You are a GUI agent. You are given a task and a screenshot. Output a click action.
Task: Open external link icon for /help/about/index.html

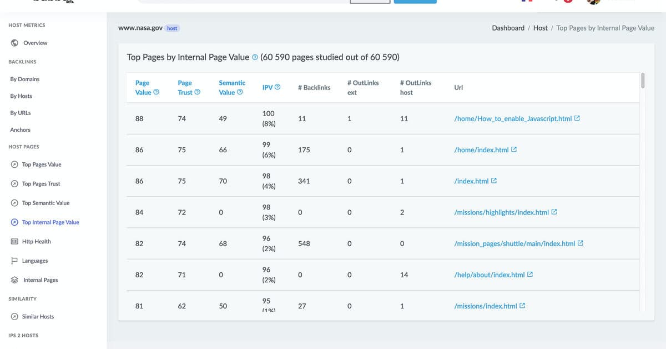[x=530, y=275]
